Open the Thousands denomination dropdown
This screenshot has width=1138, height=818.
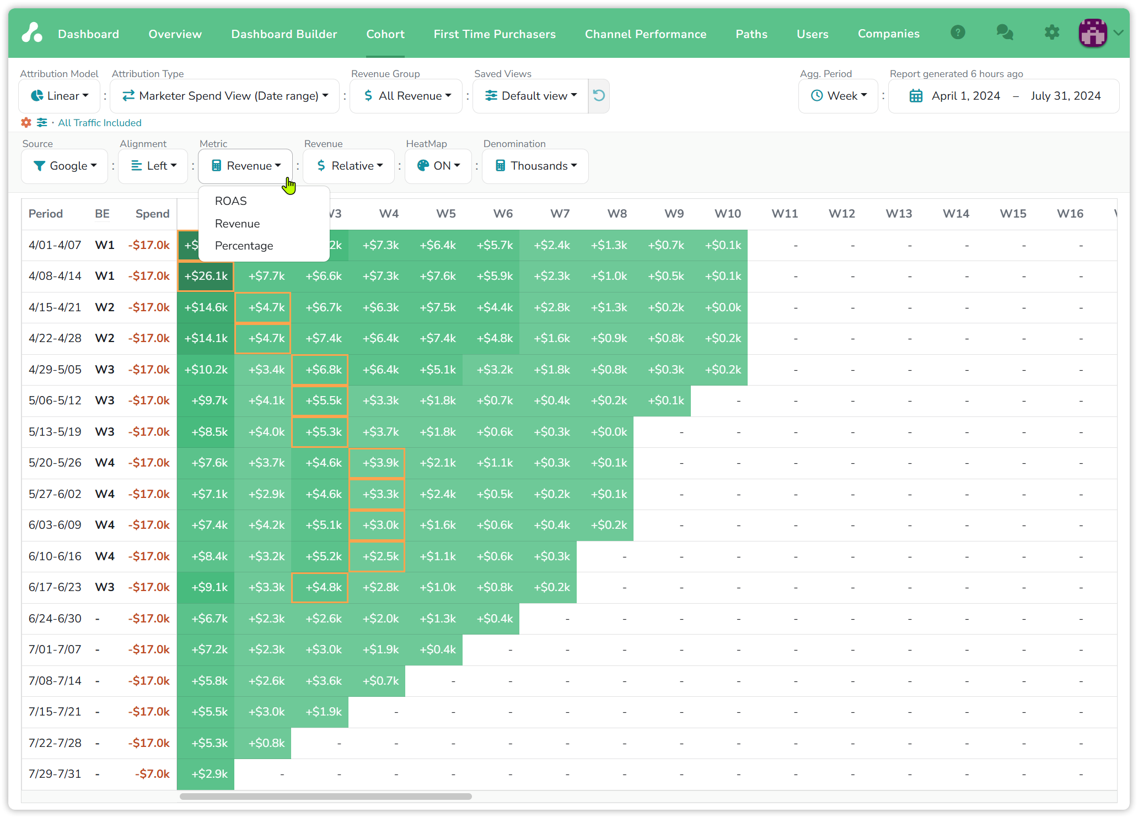pos(535,166)
